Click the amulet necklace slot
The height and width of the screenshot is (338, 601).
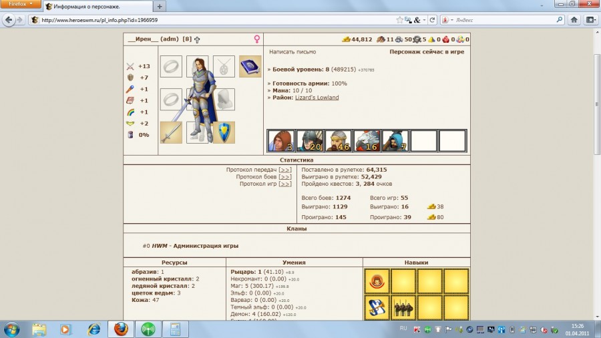pos(224,66)
